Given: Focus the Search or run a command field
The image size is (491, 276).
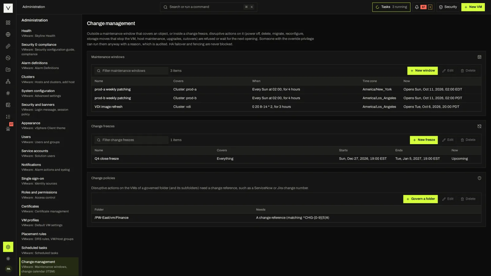Looking at the screenshot, I should [208, 7].
